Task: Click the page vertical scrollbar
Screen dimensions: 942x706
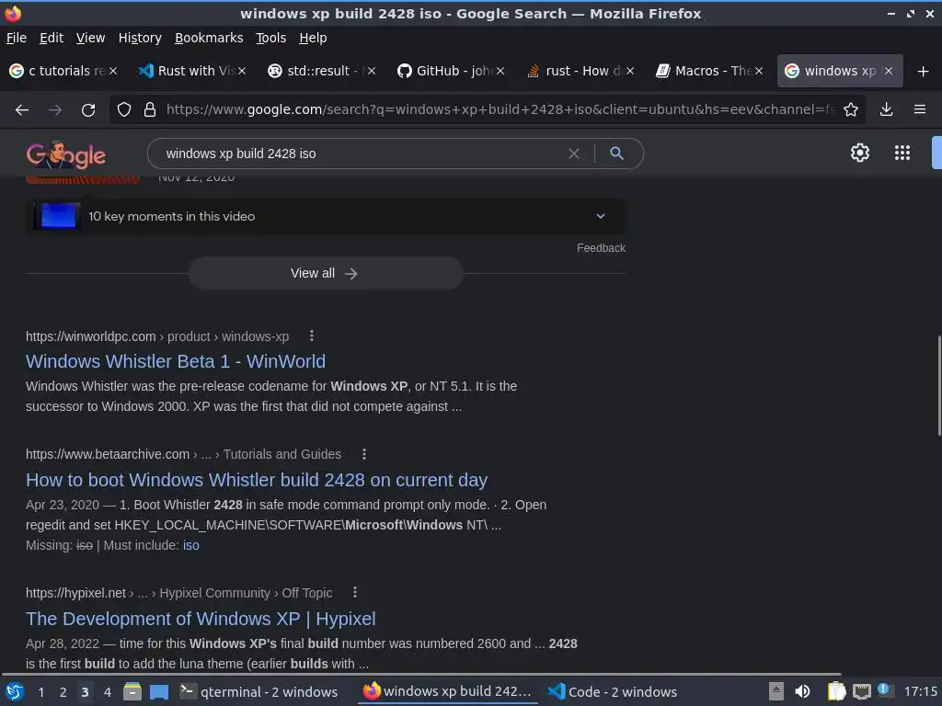Action: pyautogui.click(x=937, y=384)
